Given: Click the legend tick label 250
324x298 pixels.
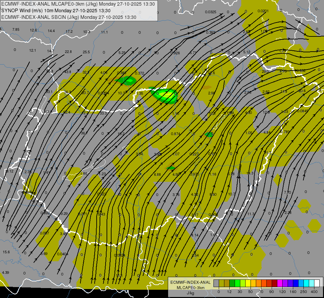Looking at the screenshot, I should tap(303, 292).
